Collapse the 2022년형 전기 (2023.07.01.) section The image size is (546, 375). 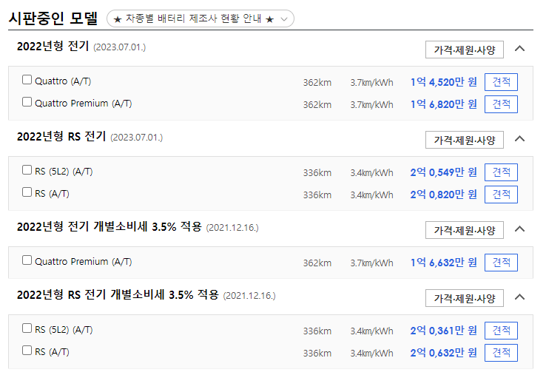point(519,49)
